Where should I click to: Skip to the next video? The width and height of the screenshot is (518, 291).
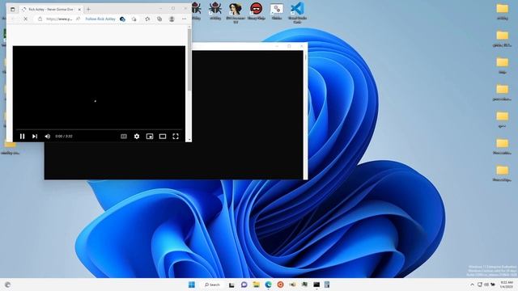coord(35,137)
